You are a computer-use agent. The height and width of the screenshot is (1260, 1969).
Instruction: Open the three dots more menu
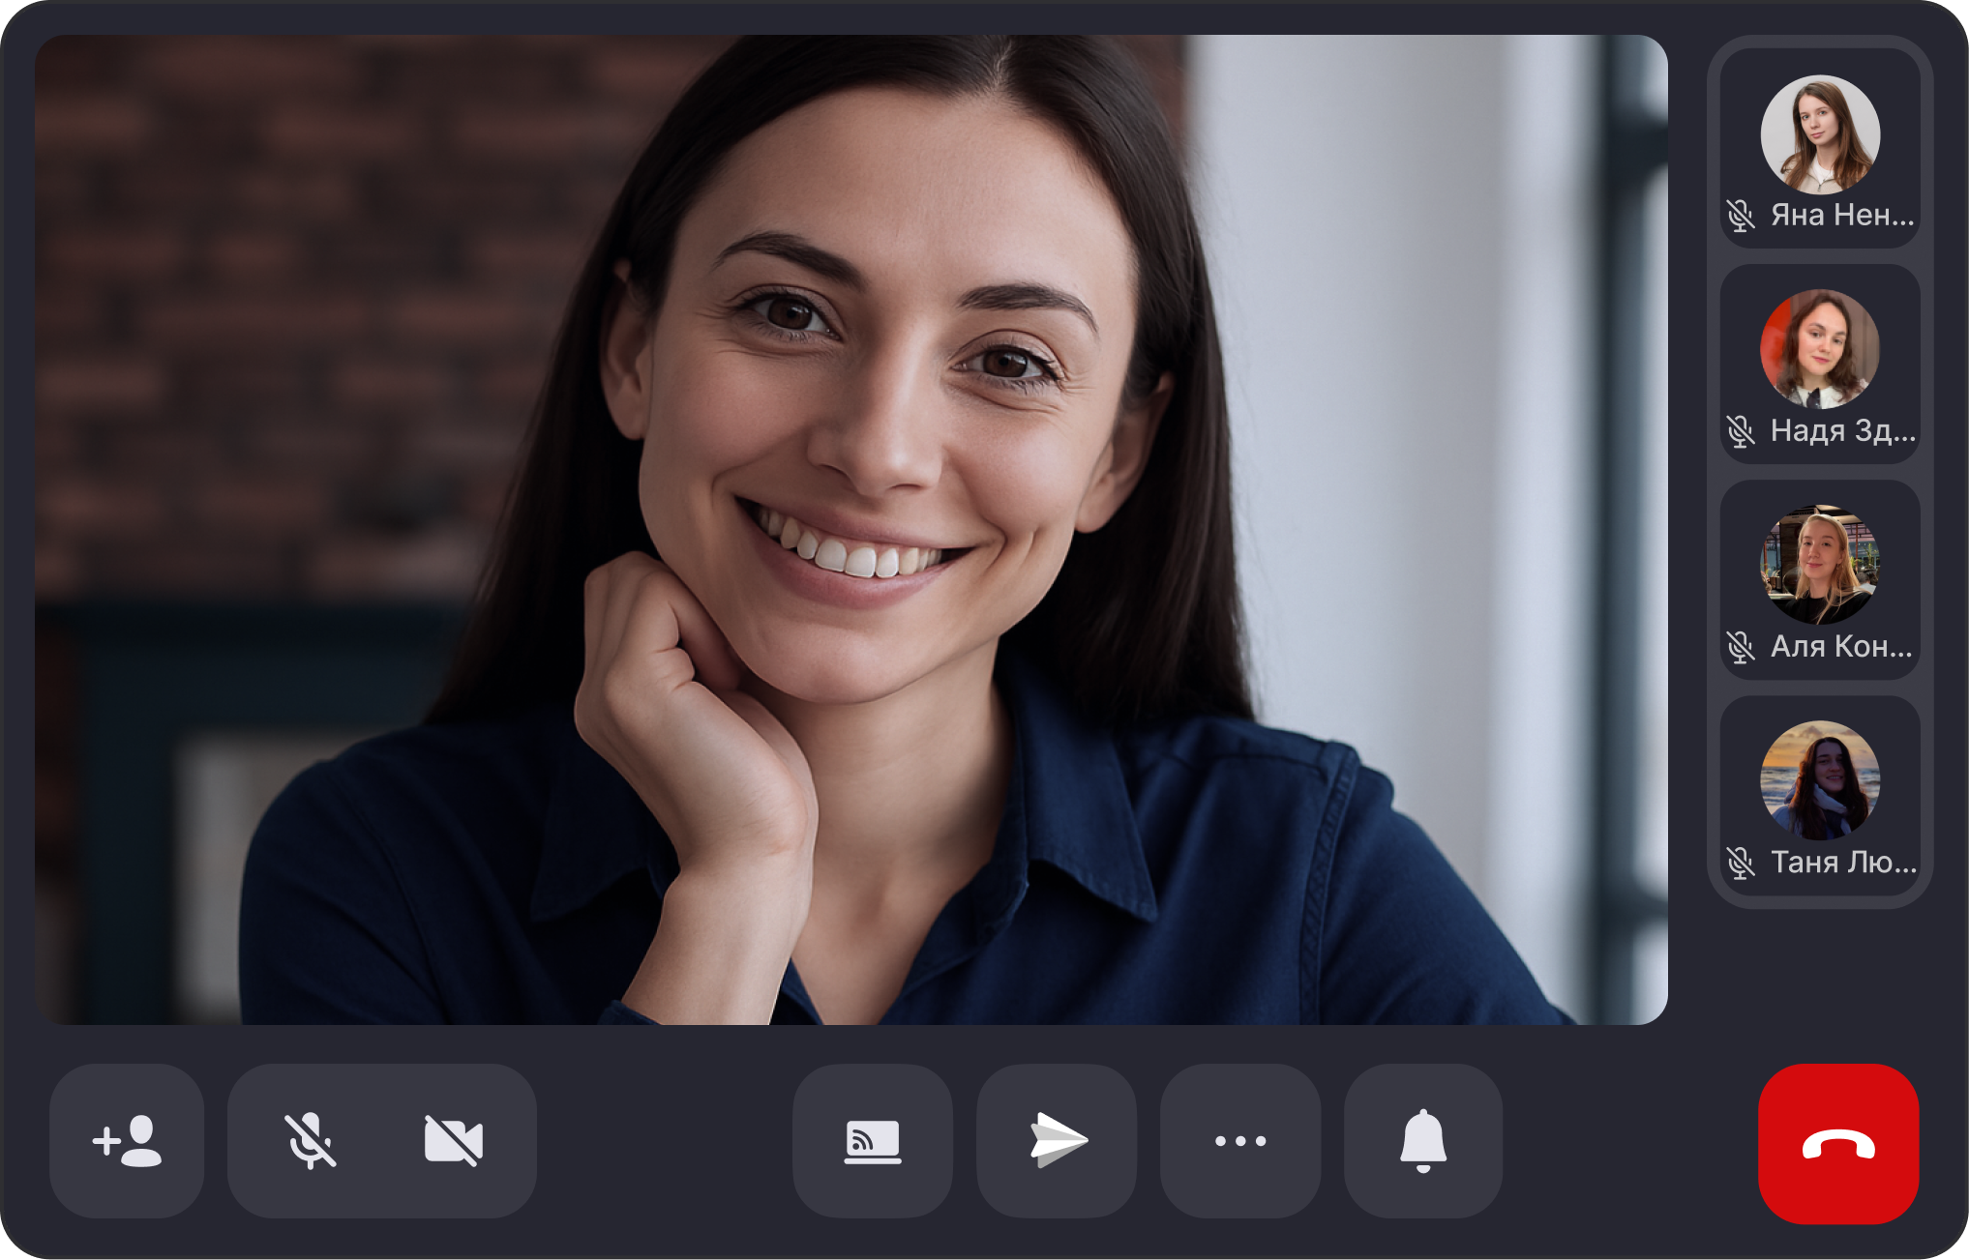(1239, 1141)
